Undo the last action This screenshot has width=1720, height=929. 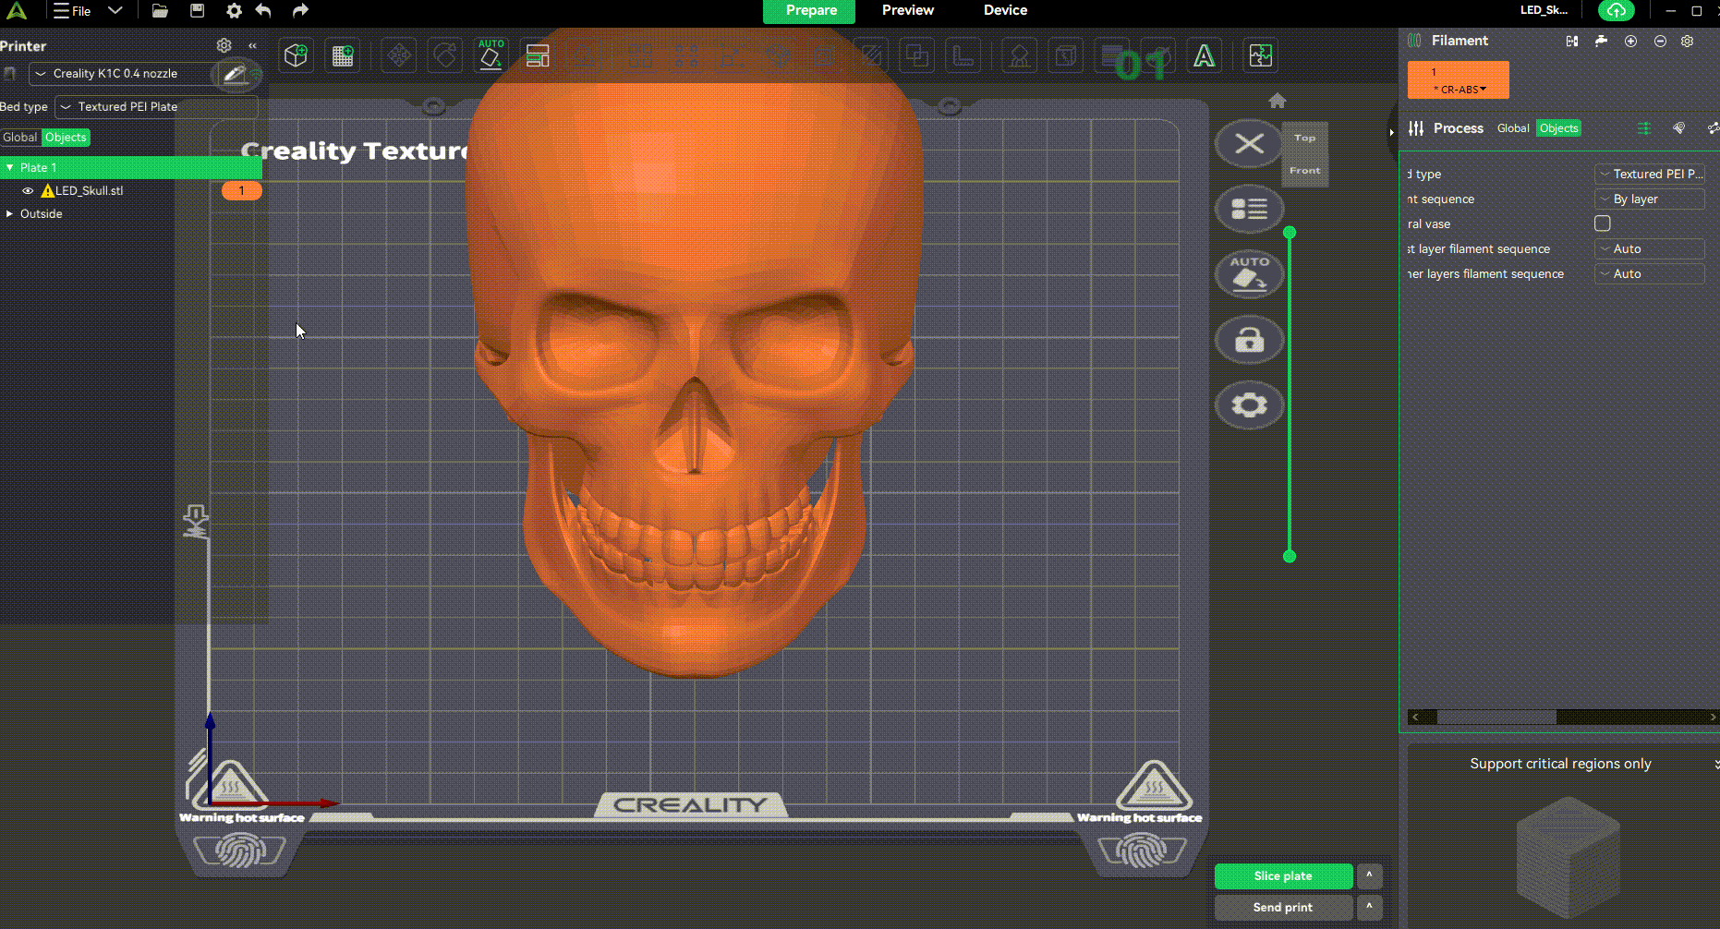coord(264,11)
